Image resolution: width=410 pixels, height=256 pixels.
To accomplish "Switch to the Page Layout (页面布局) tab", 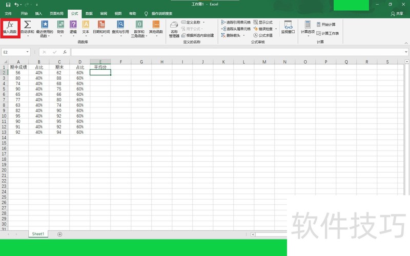I will pyautogui.click(x=56, y=14).
